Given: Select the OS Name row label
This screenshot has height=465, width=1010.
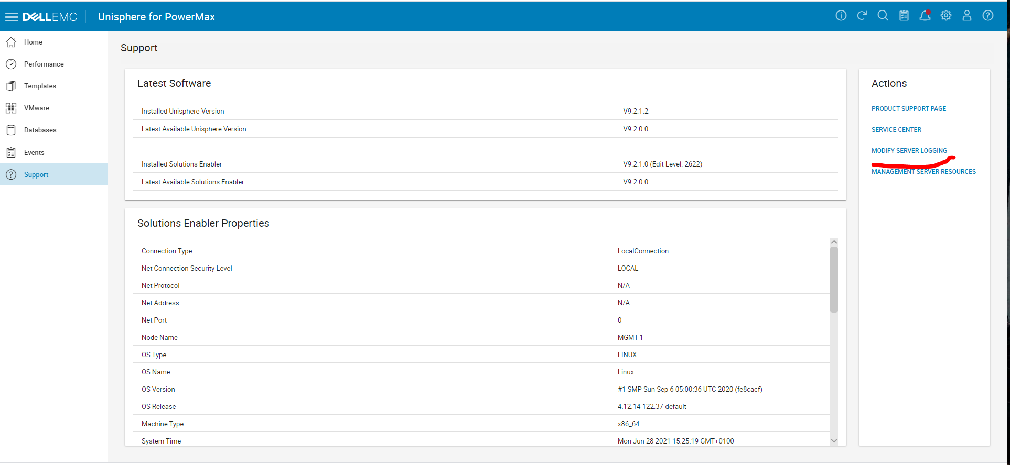Looking at the screenshot, I should tap(156, 372).
